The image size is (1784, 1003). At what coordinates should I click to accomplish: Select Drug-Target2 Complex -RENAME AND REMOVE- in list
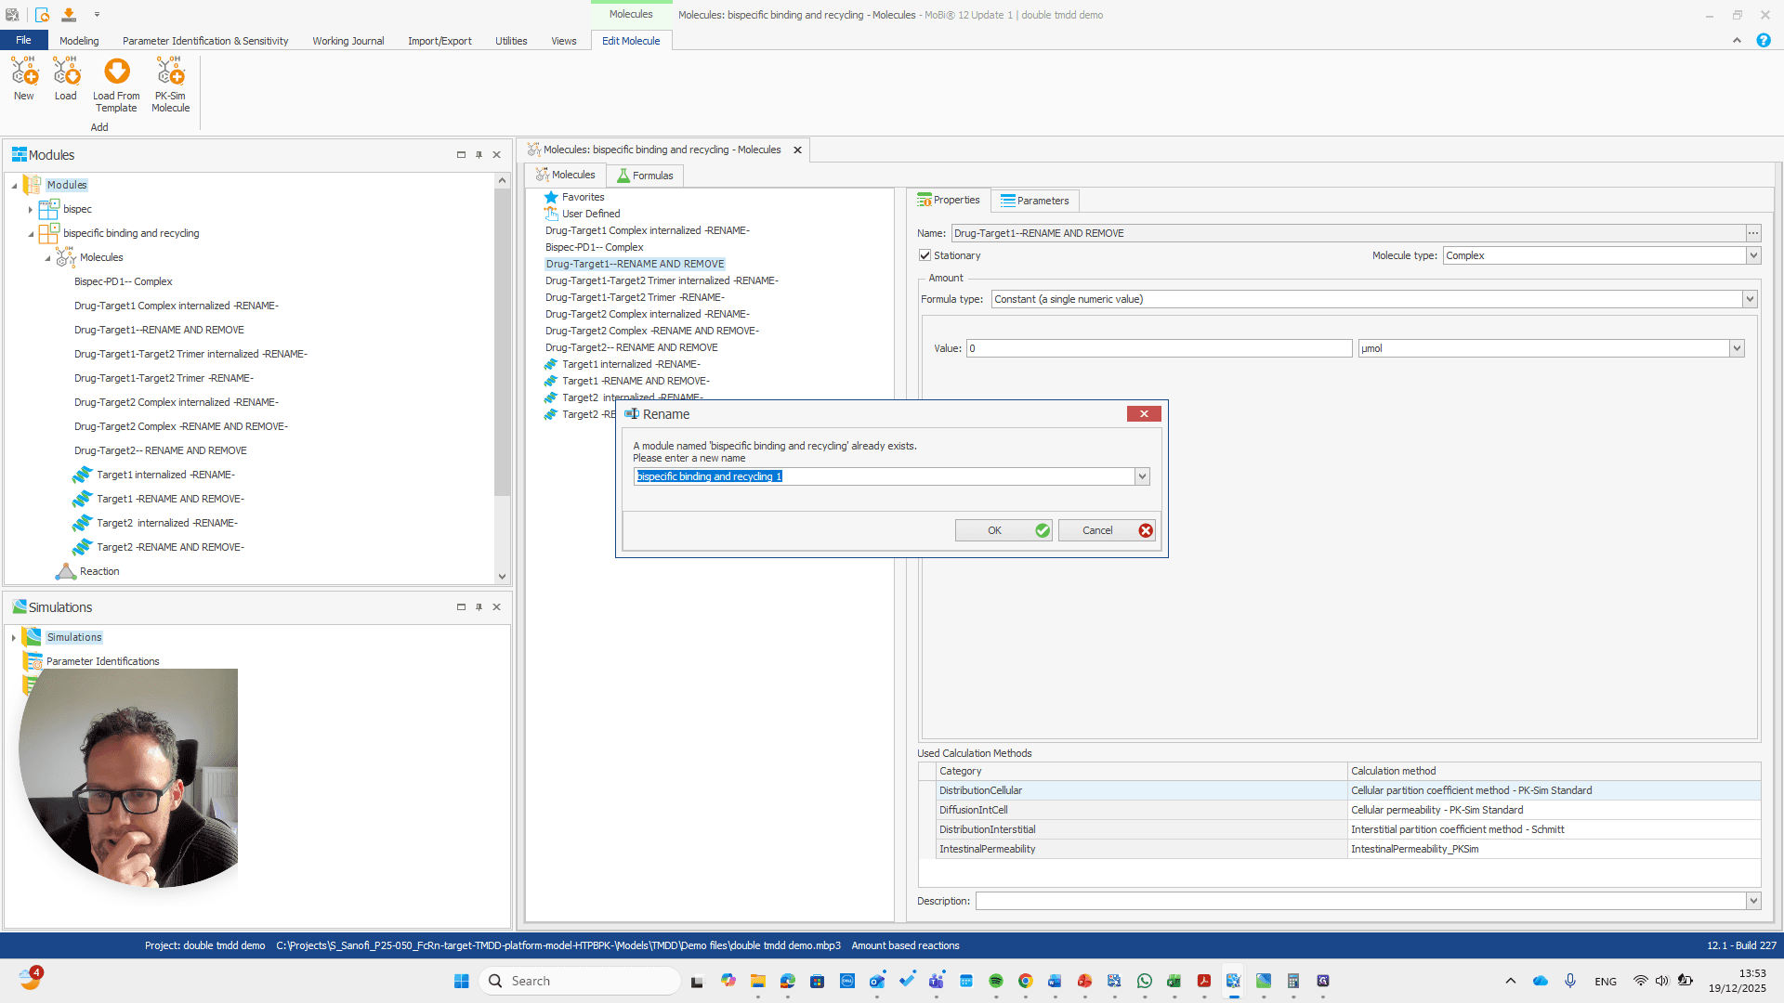click(x=652, y=331)
